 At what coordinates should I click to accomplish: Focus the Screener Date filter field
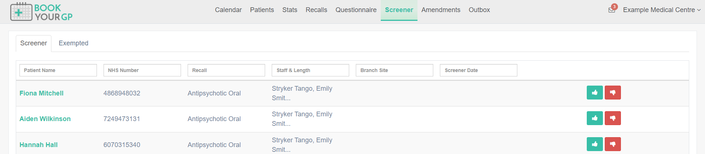tap(478, 70)
